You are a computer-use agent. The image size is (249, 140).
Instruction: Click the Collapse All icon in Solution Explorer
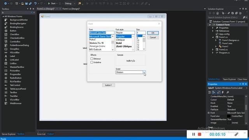[x=236, y=13]
